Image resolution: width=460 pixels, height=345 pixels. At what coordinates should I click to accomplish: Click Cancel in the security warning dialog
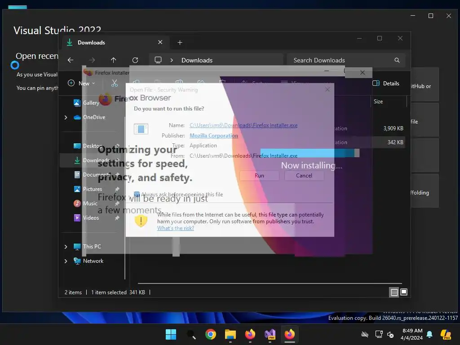pyautogui.click(x=304, y=176)
